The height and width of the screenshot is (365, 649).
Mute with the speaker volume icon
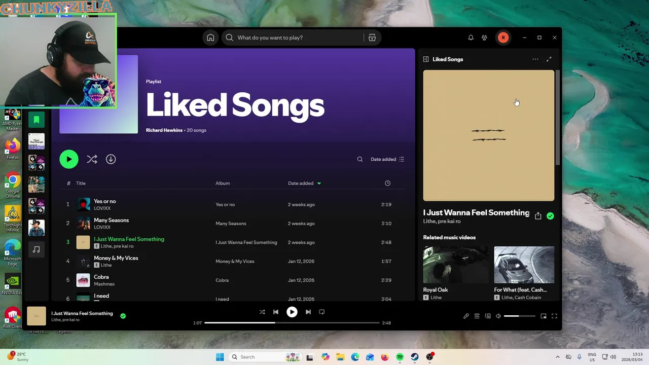498,316
